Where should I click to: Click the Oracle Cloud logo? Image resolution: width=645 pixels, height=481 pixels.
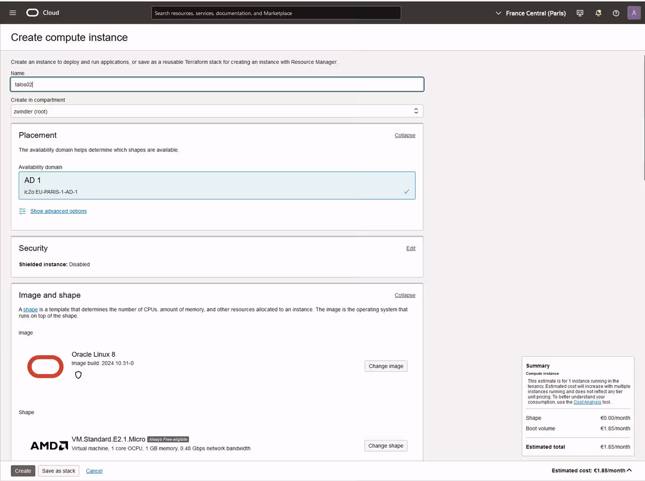[x=42, y=13]
